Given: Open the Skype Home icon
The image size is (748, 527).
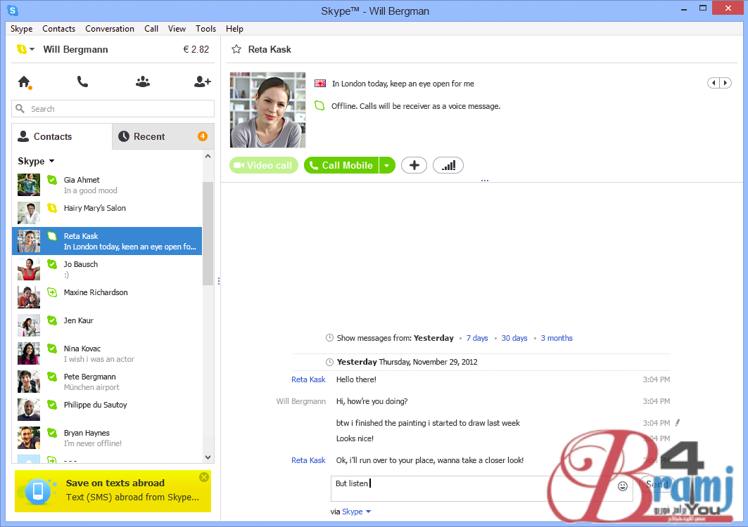Looking at the screenshot, I should point(25,82).
